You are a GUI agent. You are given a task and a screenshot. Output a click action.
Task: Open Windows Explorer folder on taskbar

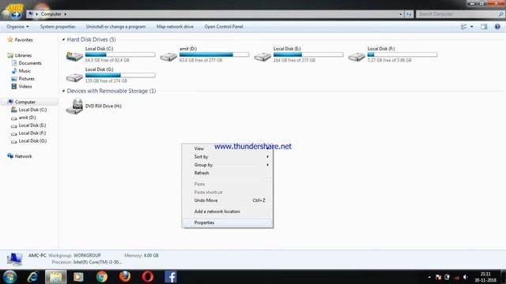point(56,277)
